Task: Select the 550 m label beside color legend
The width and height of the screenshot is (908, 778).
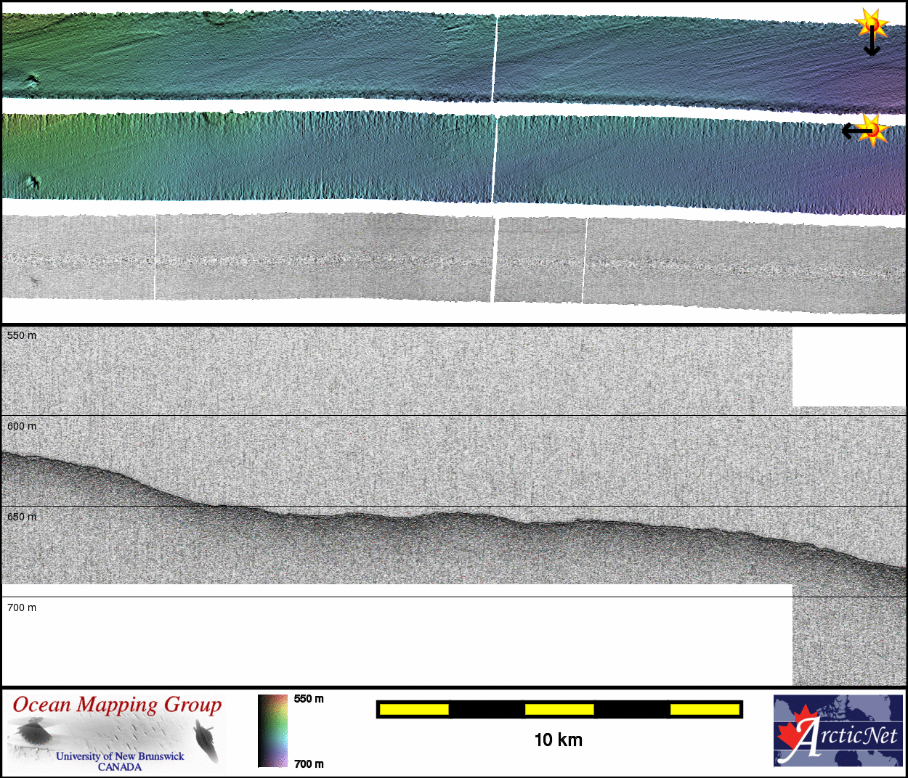Action: pos(309,699)
